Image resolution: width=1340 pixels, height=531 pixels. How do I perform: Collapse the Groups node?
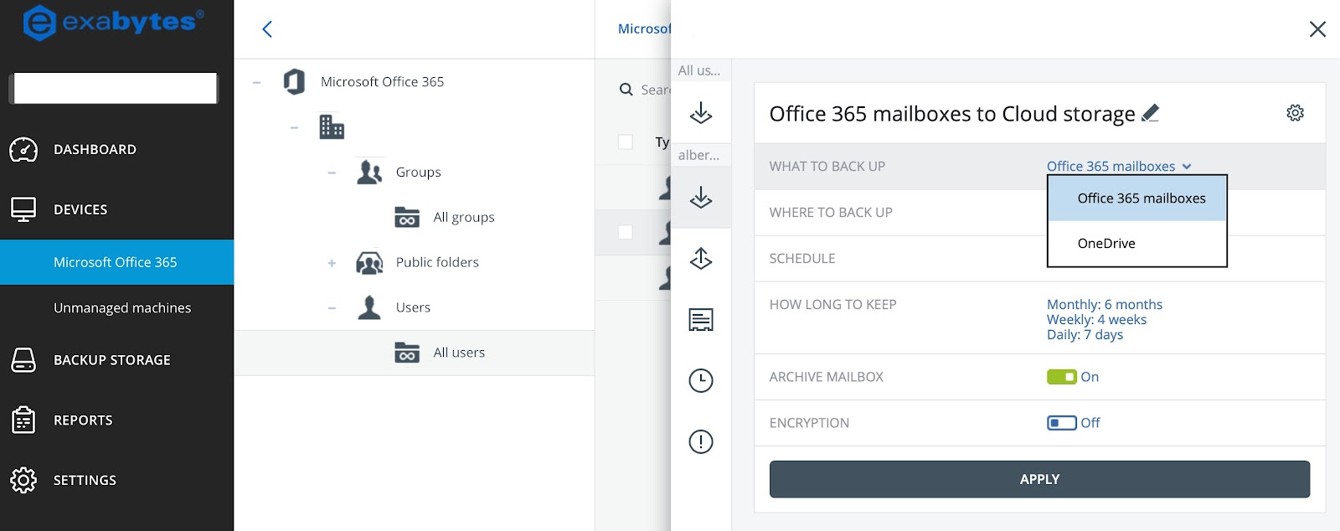[332, 173]
